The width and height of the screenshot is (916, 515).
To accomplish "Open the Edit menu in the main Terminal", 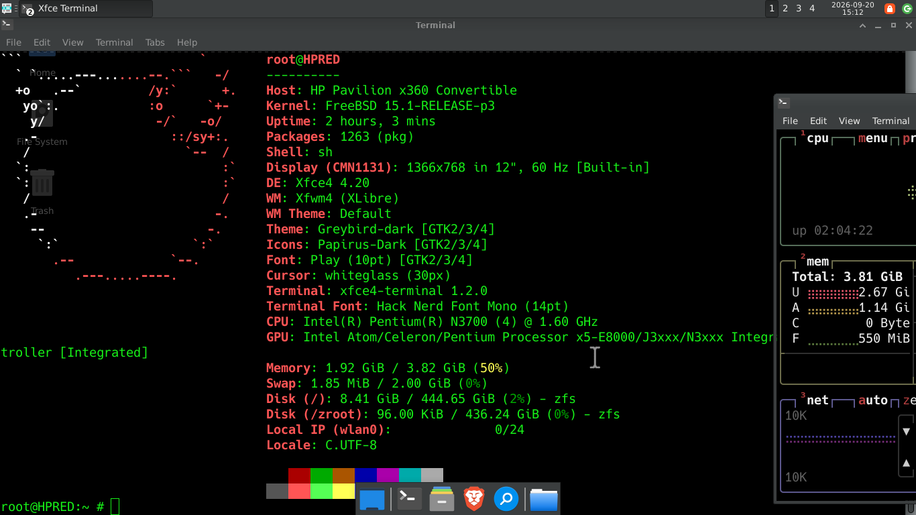I will point(42,42).
